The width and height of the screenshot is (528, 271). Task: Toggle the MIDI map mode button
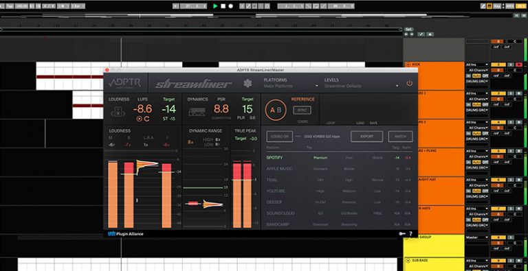[510, 6]
